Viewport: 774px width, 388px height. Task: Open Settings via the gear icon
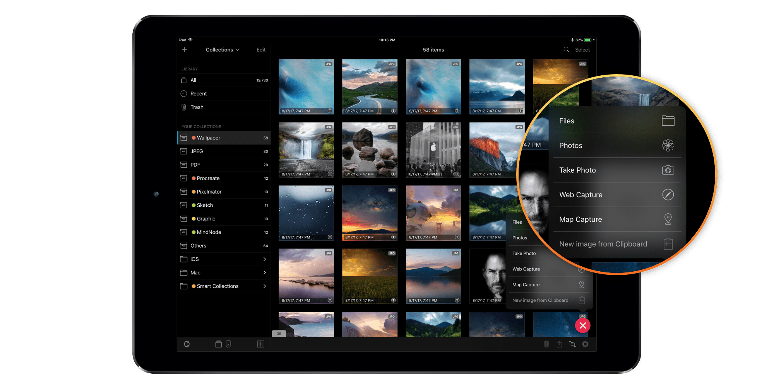(x=585, y=344)
